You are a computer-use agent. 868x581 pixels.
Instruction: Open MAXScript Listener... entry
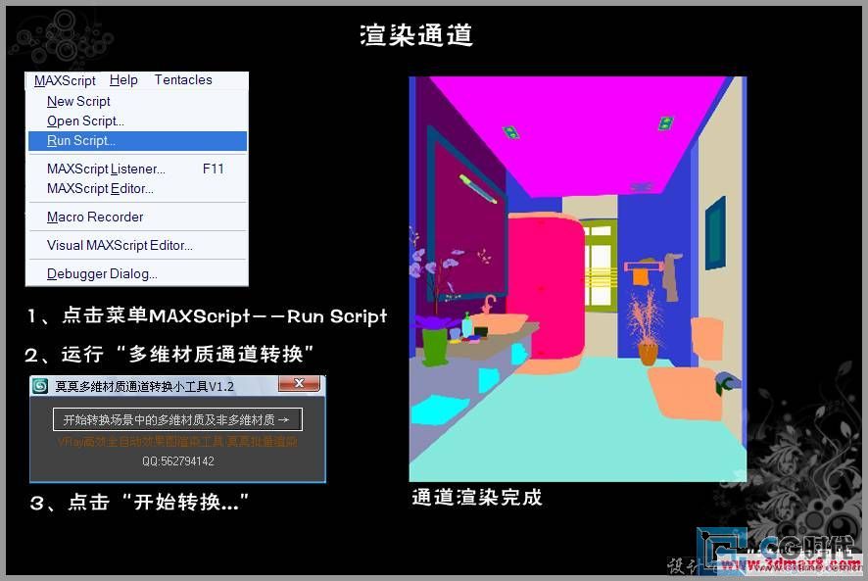(137, 169)
